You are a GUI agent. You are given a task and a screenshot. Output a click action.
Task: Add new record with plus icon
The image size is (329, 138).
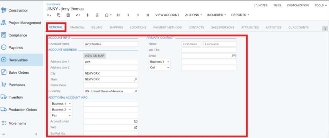(x=87, y=15)
